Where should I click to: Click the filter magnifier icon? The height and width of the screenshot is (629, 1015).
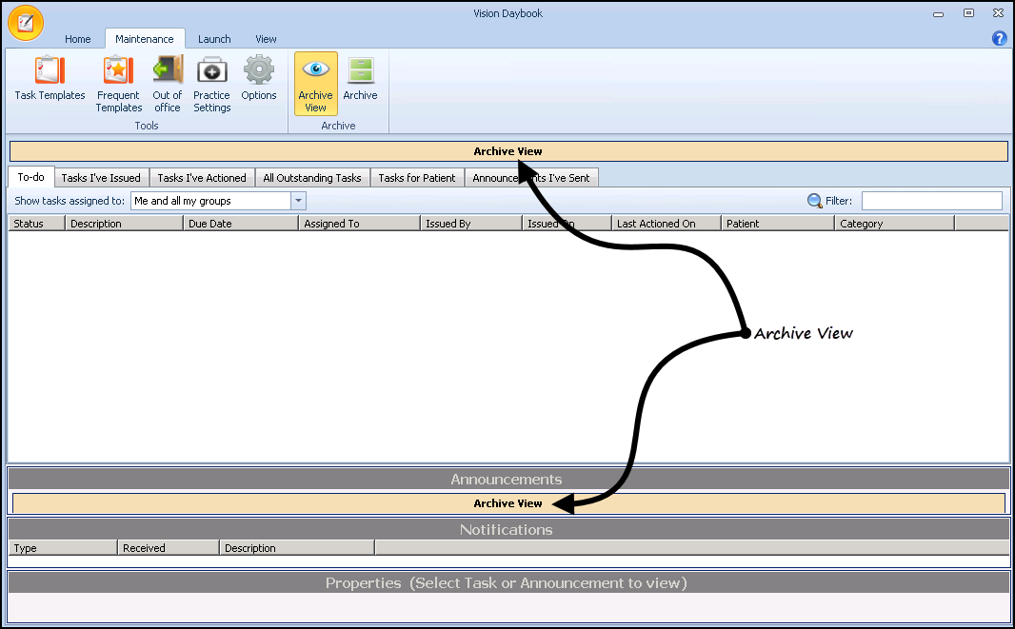814,201
